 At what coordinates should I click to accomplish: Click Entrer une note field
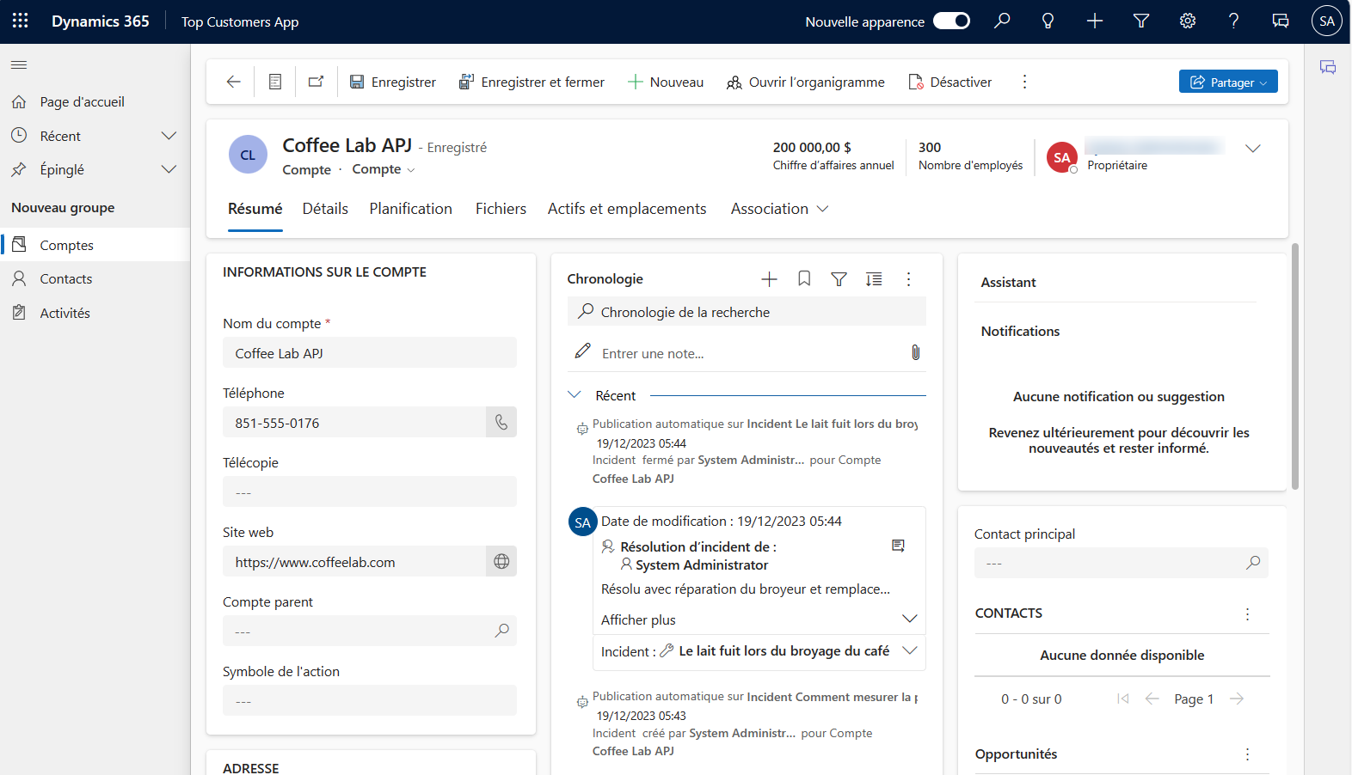coord(748,353)
